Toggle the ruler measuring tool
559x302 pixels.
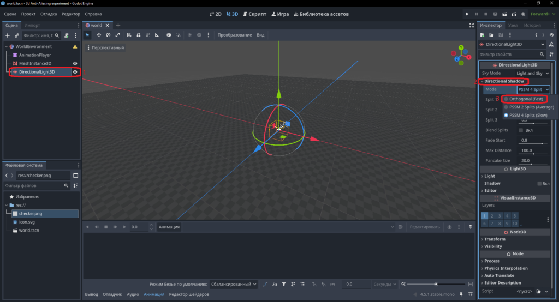[157, 35]
